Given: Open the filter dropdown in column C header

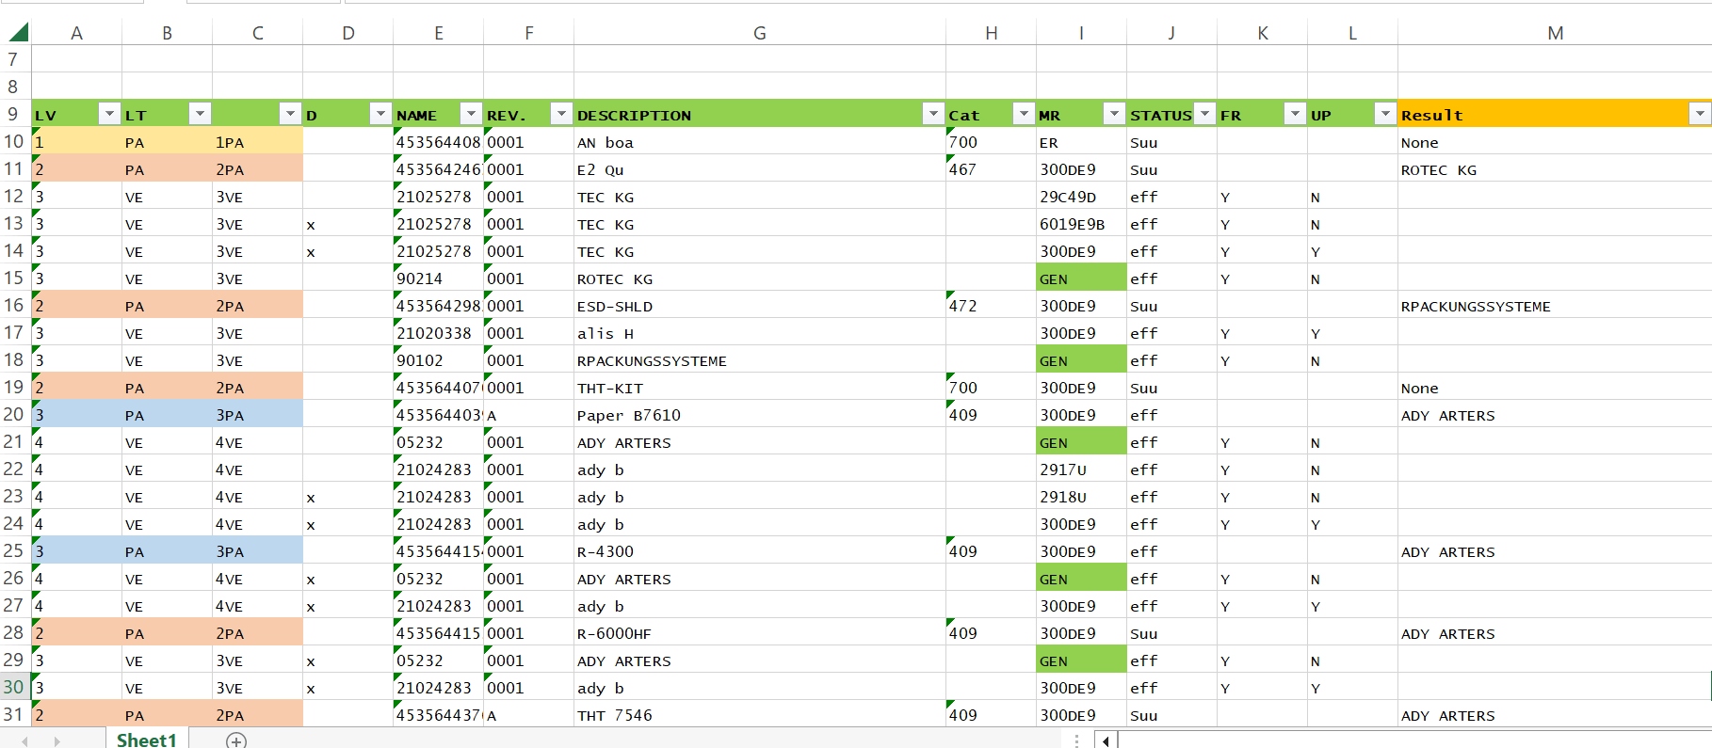Looking at the screenshot, I should click(290, 114).
